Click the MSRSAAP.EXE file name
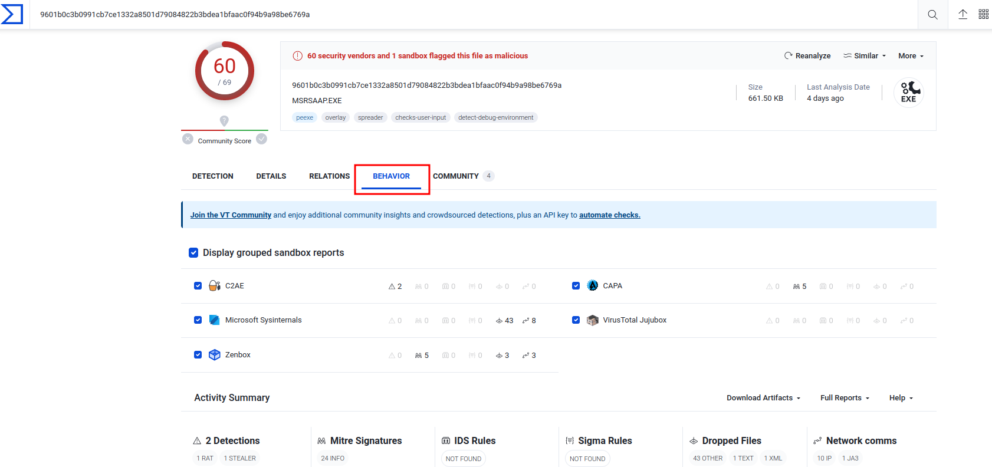This screenshot has width=992, height=467. pyautogui.click(x=317, y=101)
